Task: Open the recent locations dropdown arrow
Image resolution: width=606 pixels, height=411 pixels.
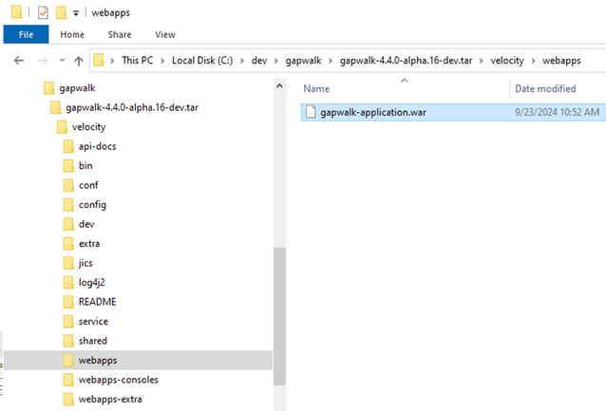Action: [x=62, y=60]
